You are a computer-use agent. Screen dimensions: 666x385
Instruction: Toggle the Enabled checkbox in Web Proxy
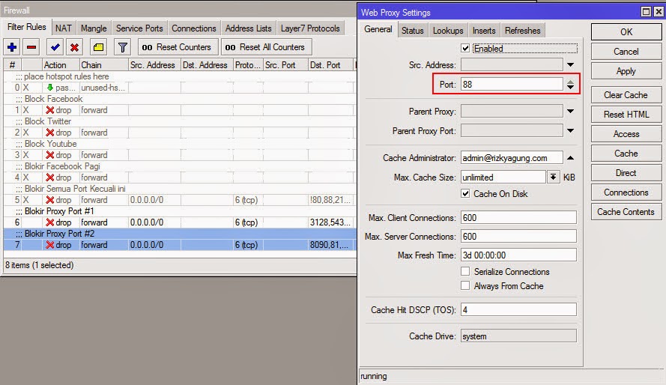click(x=465, y=48)
